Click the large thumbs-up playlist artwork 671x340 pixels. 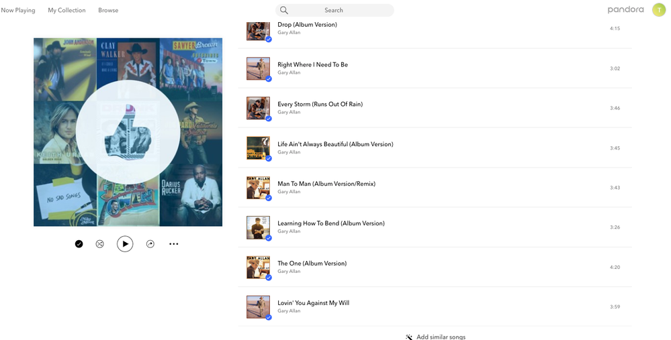[128, 132]
